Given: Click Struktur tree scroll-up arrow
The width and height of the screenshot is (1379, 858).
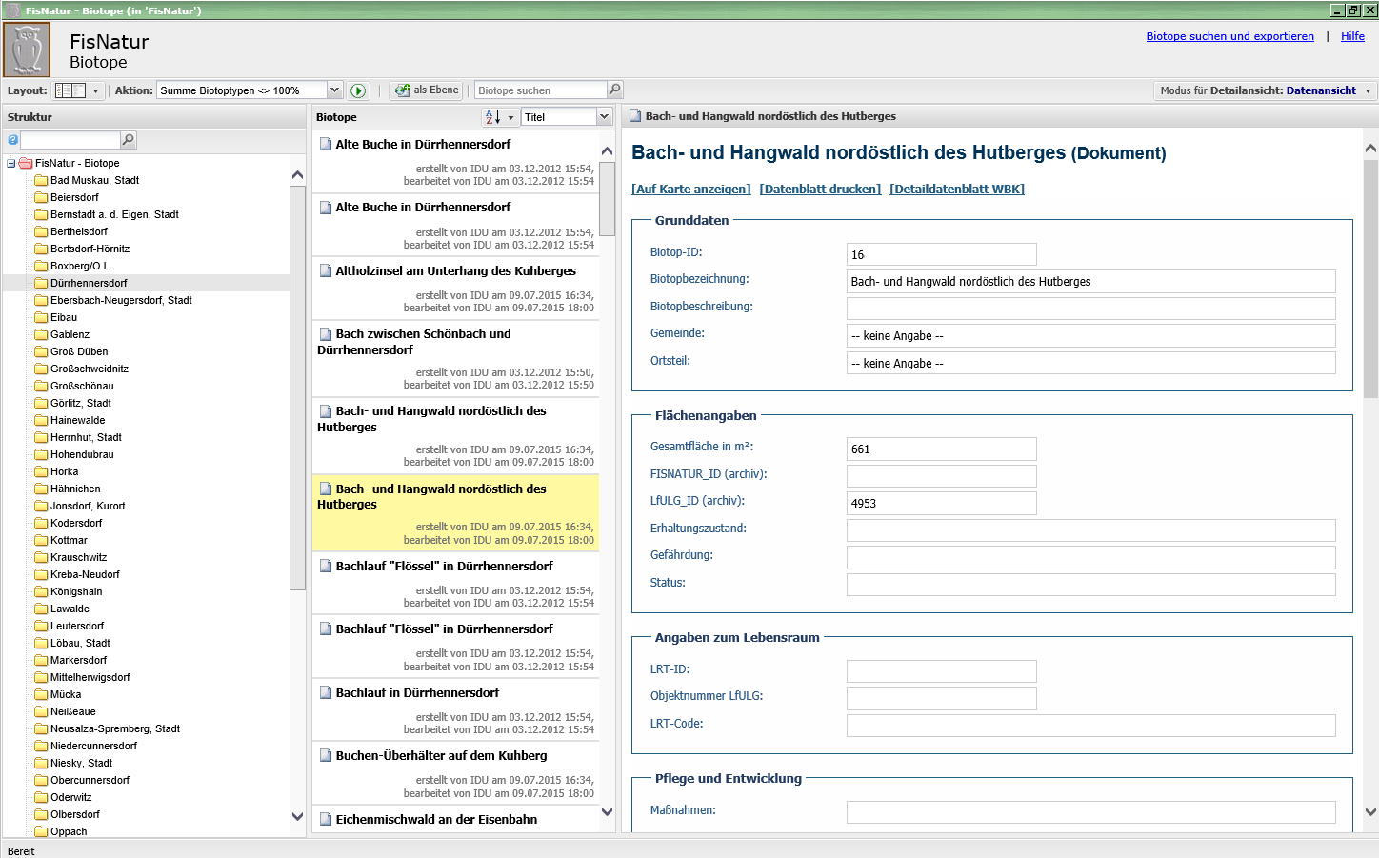Looking at the screenshot, I should click(297, 174).
